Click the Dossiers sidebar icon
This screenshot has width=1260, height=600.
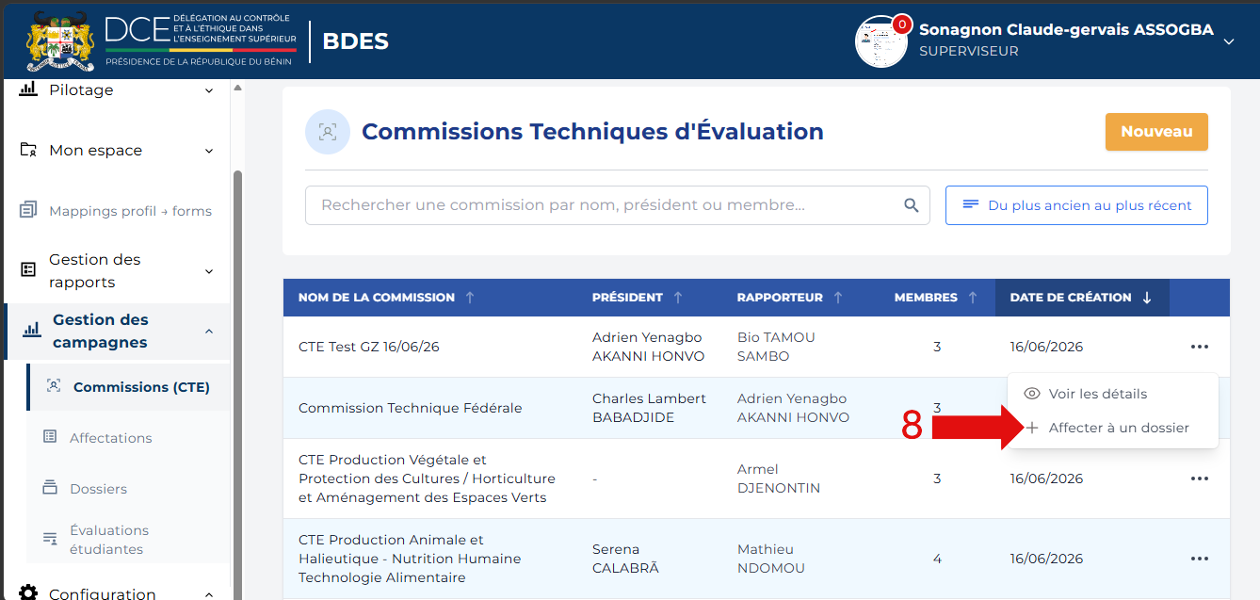coord(50,488)
